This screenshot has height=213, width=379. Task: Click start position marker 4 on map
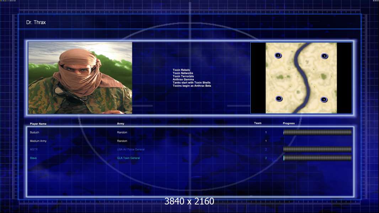[324, 100]
